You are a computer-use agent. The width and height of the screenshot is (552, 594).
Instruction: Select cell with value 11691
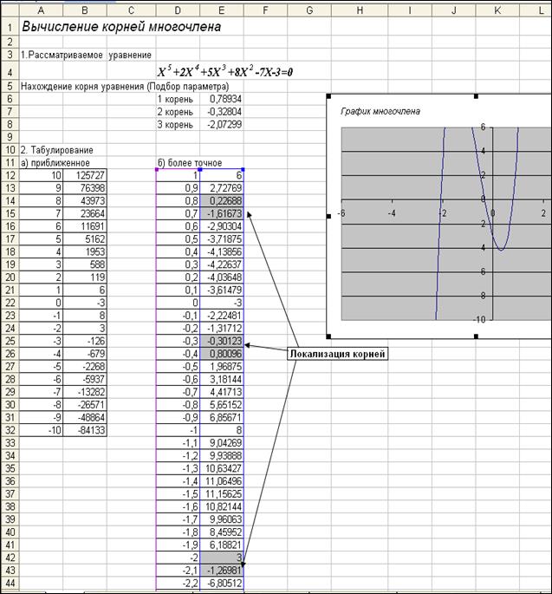(x=85, y=226)
